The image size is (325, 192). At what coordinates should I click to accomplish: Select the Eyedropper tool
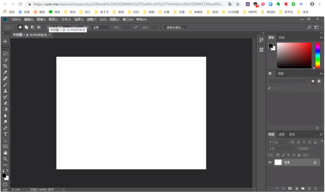click(x=5, y=72)
